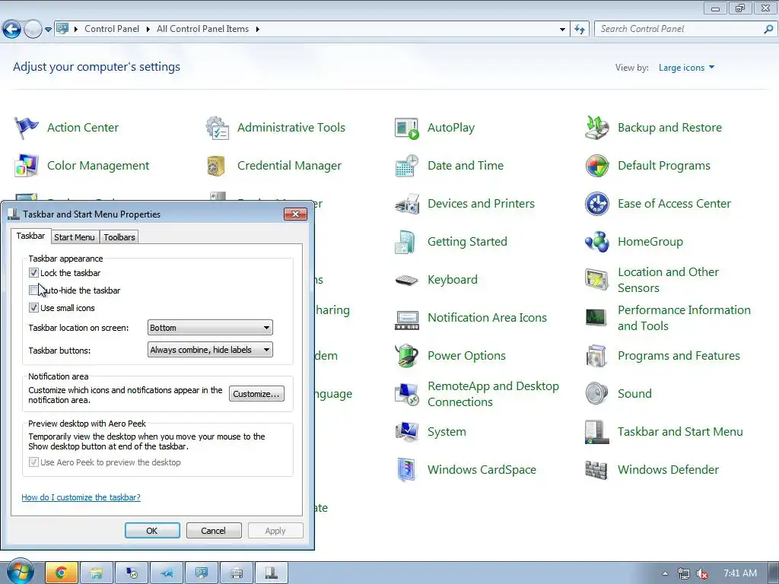Open the Sound link text
Image resolution: width=779 pixels, height=584 pixels.
[634, 394]
